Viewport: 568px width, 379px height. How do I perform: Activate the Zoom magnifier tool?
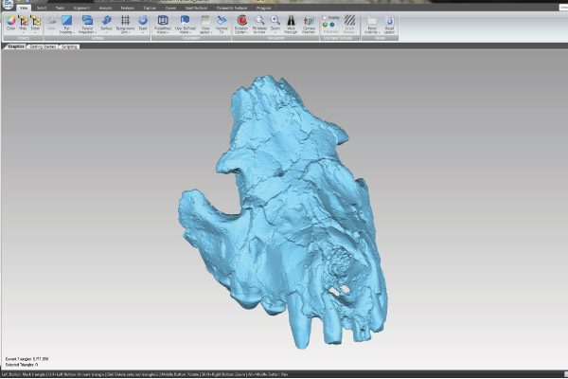[275, 20]
